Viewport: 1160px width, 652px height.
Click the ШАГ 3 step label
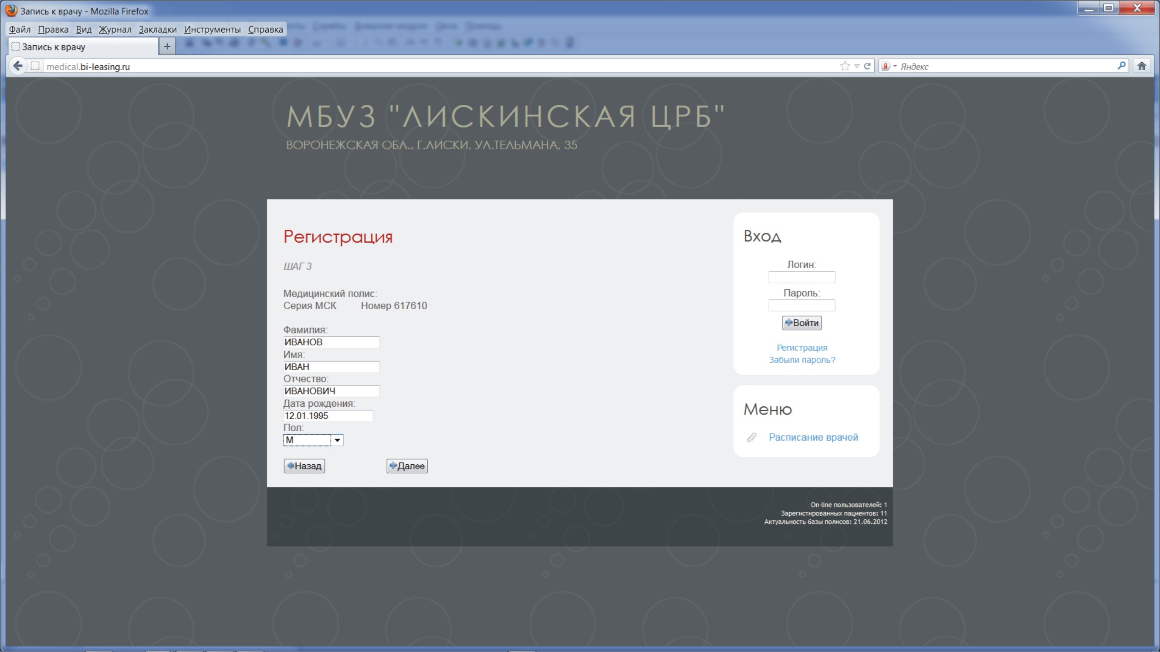[x=297, y=267]
